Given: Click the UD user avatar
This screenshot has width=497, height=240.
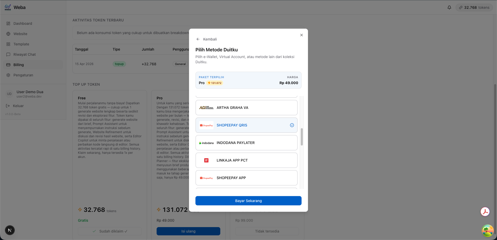Looking at the screenshot, I should [x=9, y=94].
